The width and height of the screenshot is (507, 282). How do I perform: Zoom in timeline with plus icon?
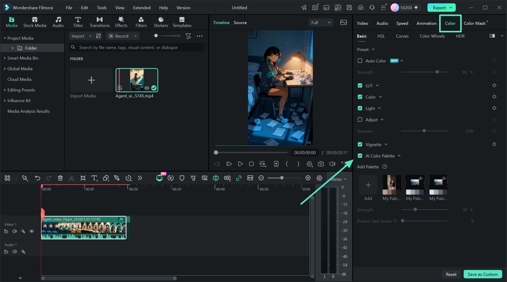(308, 178)
